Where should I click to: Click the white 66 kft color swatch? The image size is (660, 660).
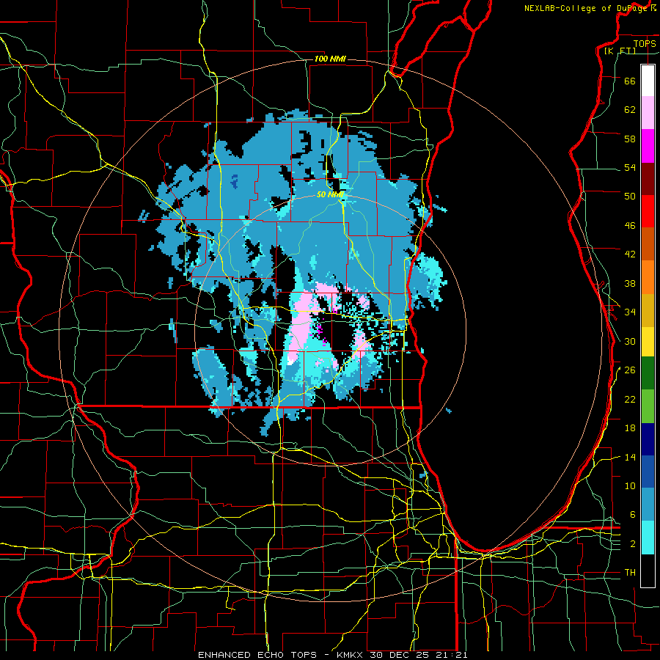tap(648, 81)
